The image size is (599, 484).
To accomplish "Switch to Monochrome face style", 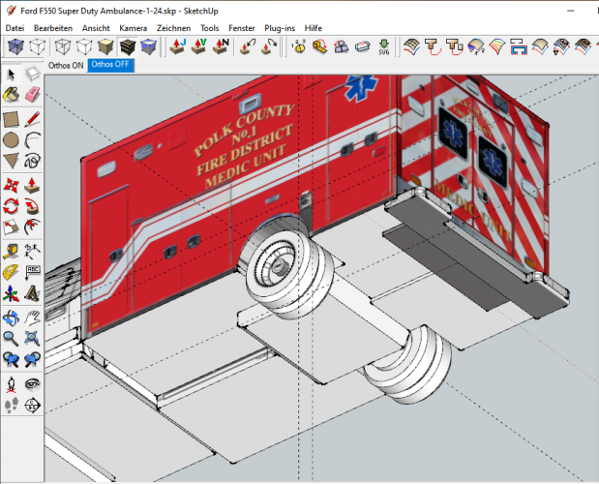I will tap(148, 46).
